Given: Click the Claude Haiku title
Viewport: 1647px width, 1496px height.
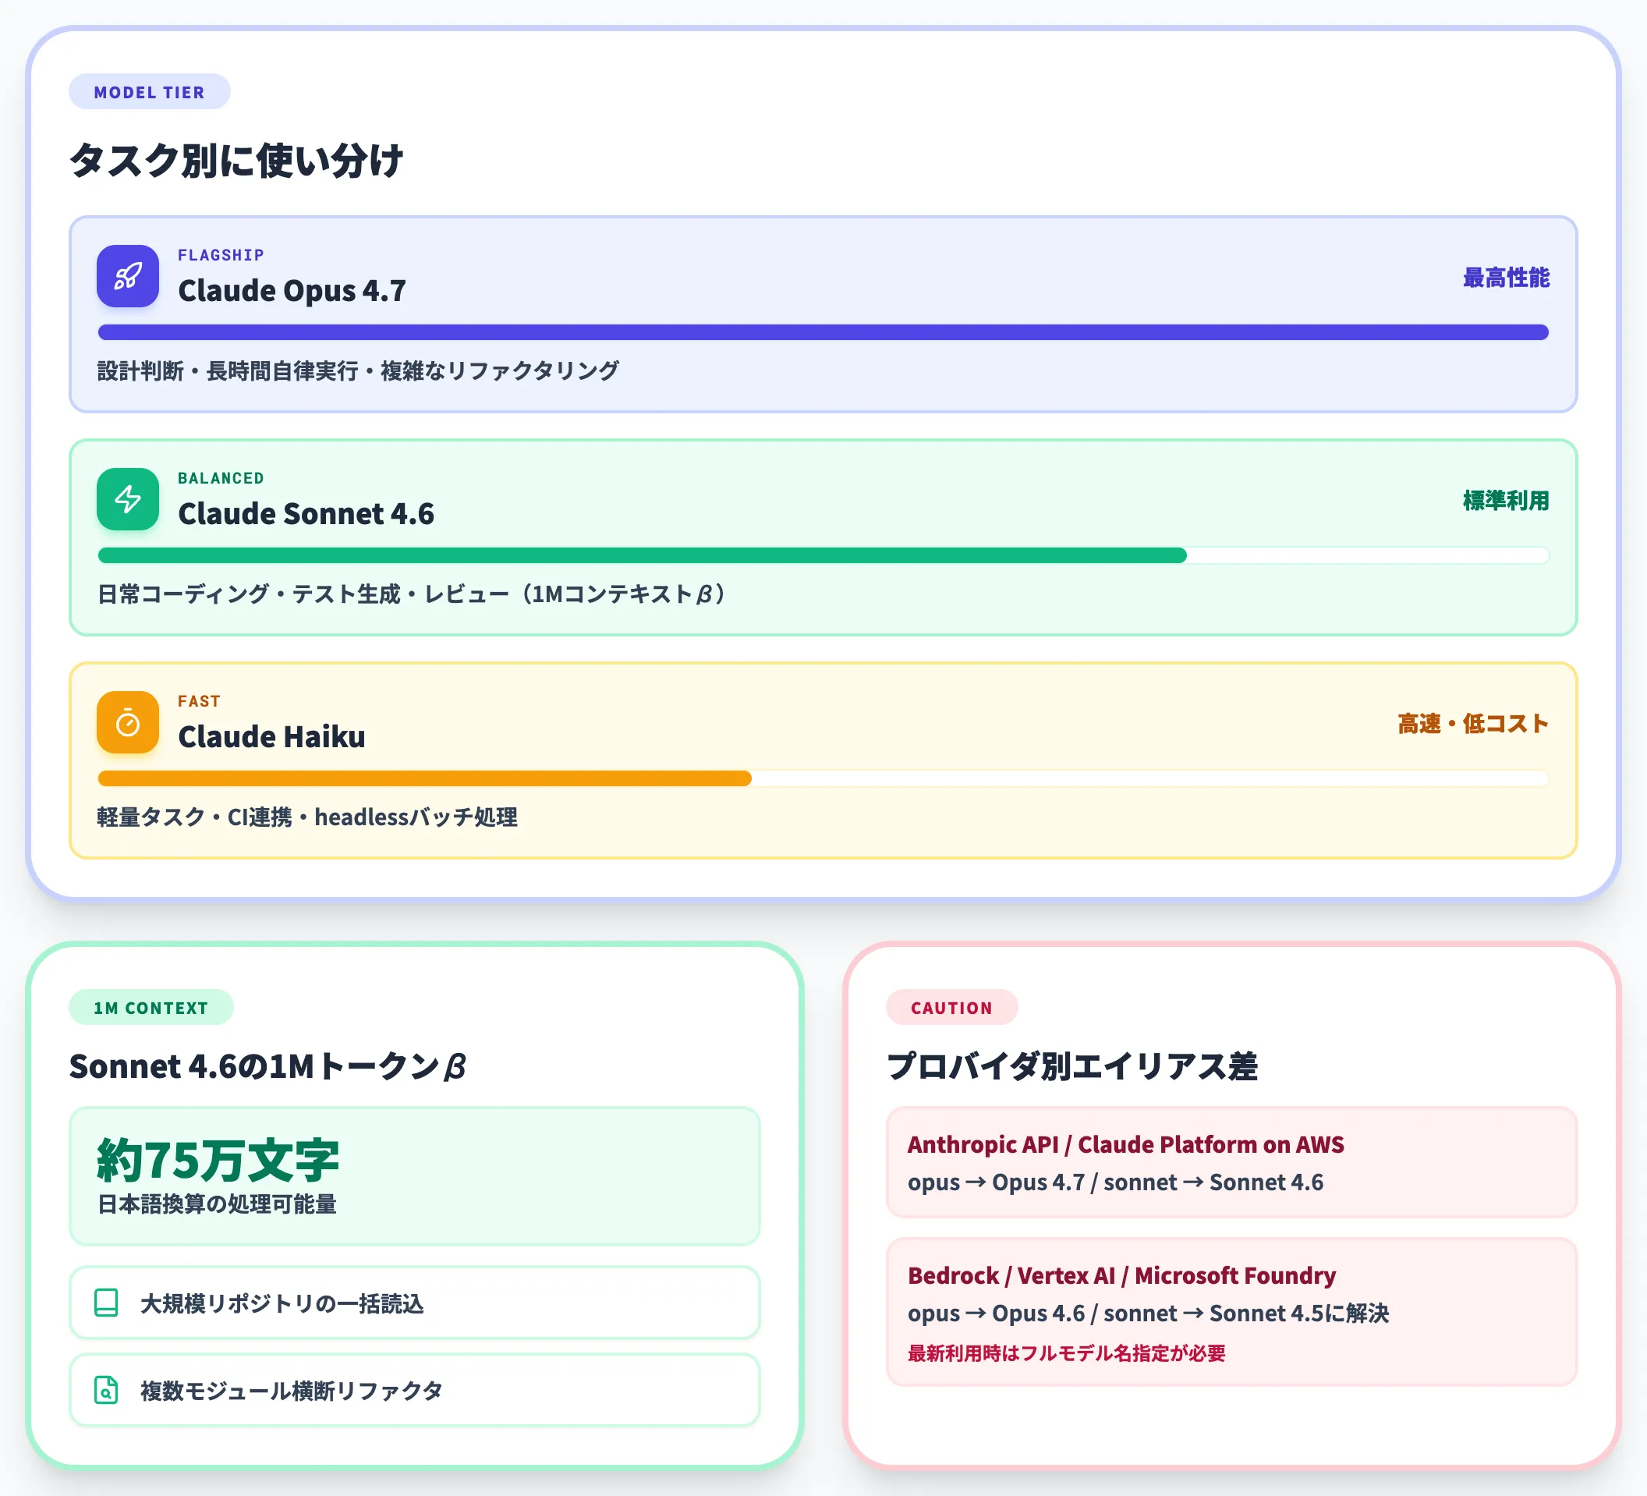Looking at the screenshot, I should (271, 737).
